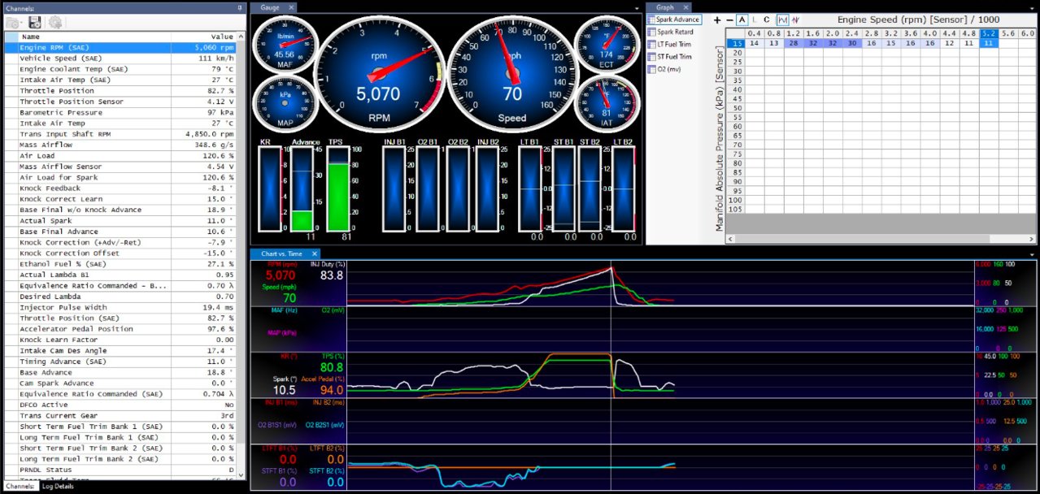Toggle the L mode in Graph toolbar
1040x494 pixels.
755,19
